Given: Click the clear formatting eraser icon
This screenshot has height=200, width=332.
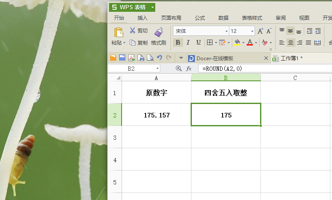Looking at the screenshot, I should pyautogui.click(x=265, y=43).
